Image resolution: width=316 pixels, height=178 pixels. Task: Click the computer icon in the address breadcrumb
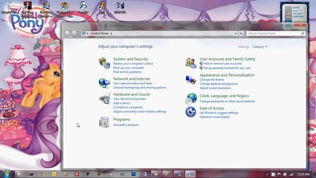click(83, 33)
